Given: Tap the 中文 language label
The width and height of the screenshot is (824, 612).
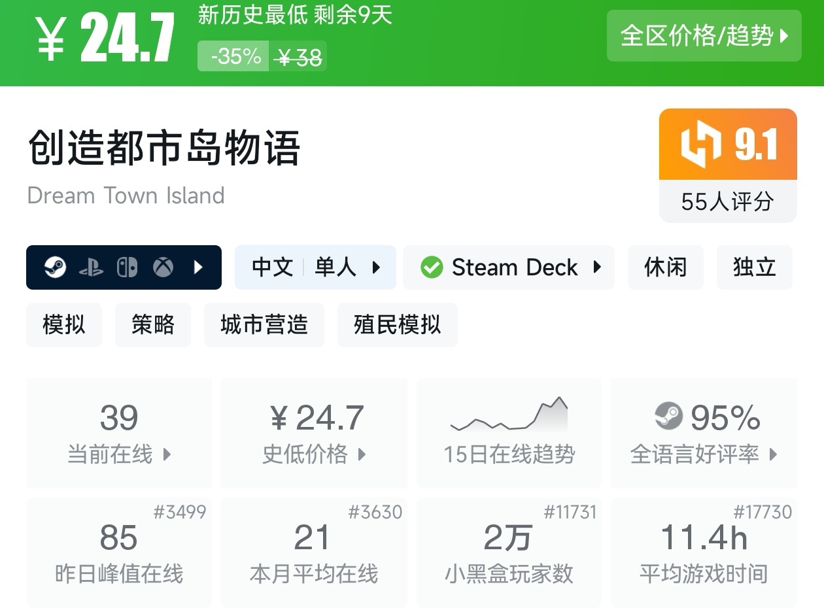Looking at the screenshot, I should click(273, 267).
